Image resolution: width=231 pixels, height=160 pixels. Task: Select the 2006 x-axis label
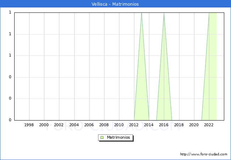(x=89, y=125)
